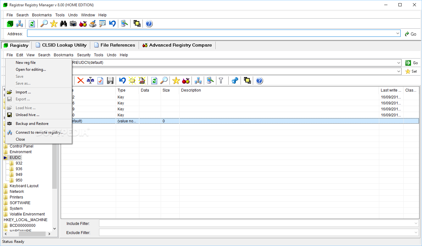This screenshot has width=422, height=246.
Task: Click the page with red checkmark icon
Action: 100,81
